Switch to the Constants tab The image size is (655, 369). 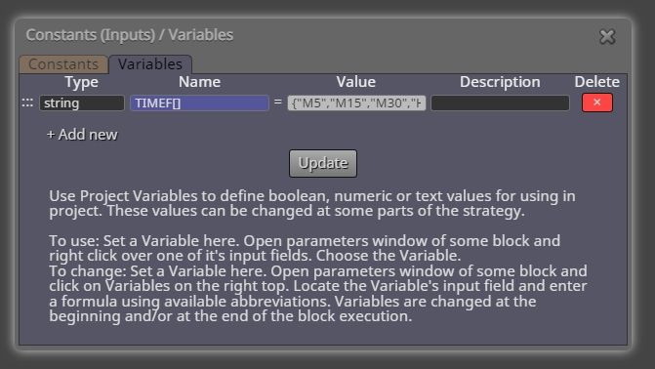pyautogui.click(x=63, y=64)
